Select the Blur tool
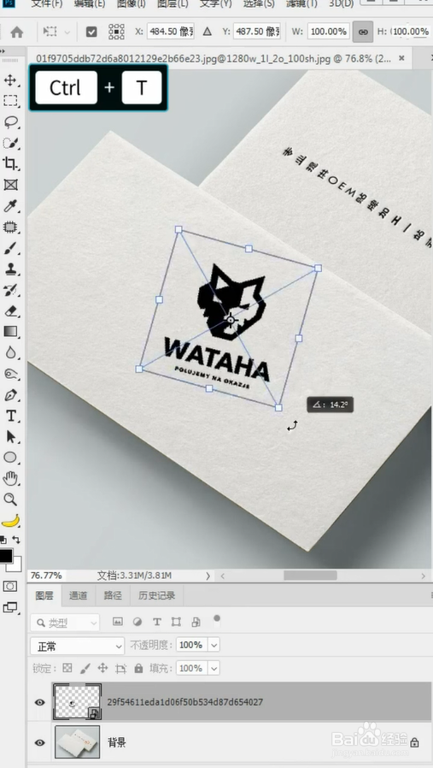 pyautogui.click(x=10, y=352)
